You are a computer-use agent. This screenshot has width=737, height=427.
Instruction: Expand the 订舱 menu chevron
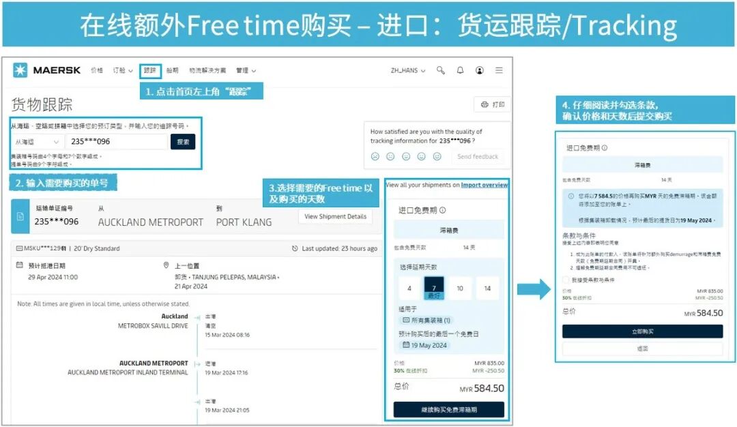coord(130,71)
